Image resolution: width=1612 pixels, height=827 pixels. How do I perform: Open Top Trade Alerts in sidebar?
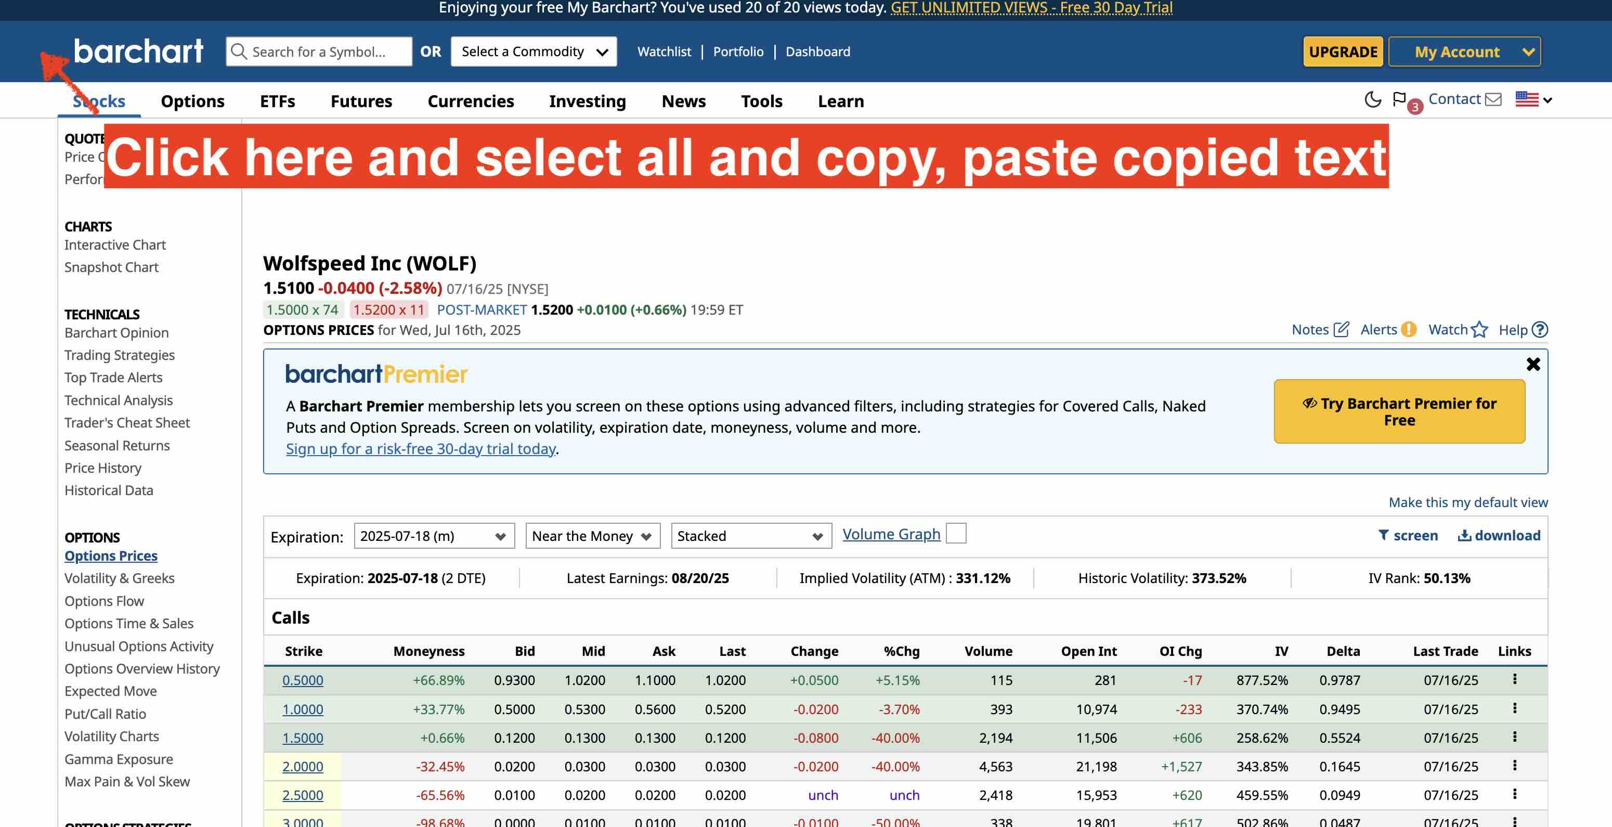coord(113,378)
